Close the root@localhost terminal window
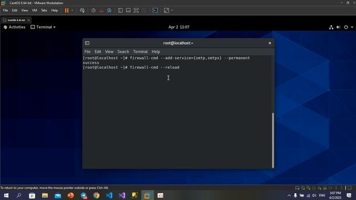The image size is (356, 200). click(x=270, y=43)
